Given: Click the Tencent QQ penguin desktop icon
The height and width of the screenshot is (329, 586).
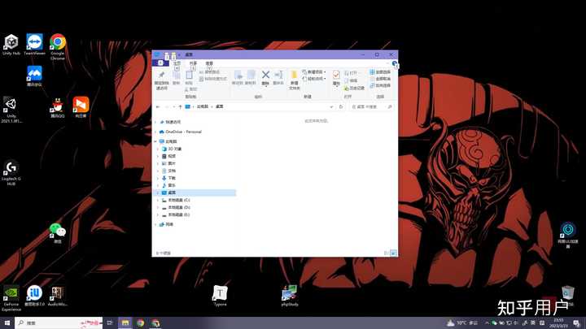Looking at the screenshot, I should click(x=58, y=108).
